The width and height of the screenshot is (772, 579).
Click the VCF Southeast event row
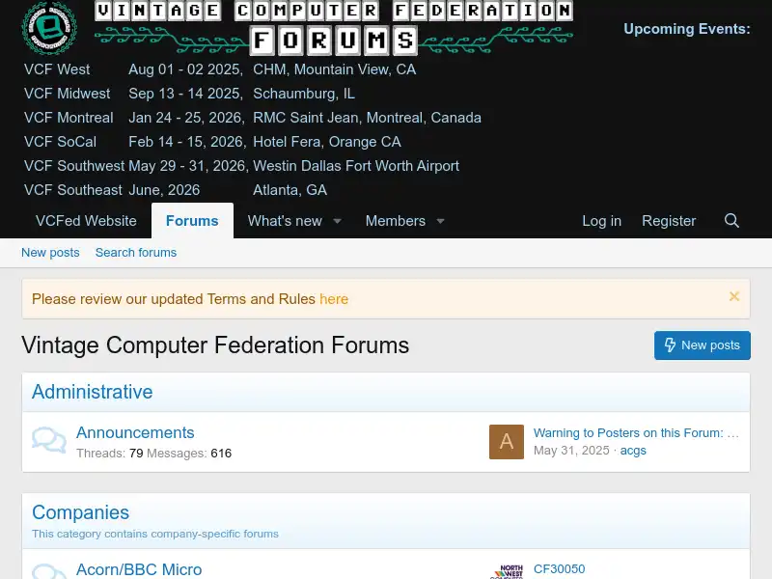176,190
